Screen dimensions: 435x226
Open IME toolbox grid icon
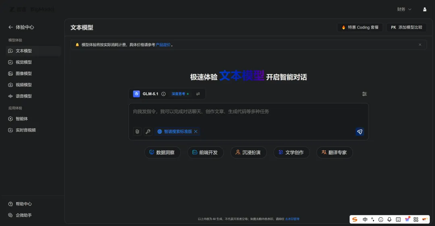click(416, 220)
